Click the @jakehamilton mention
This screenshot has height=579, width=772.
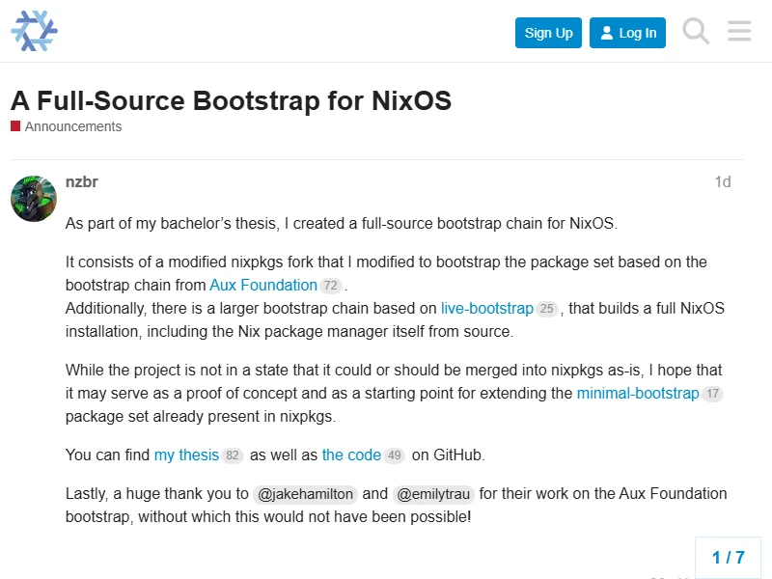[306, 494]
